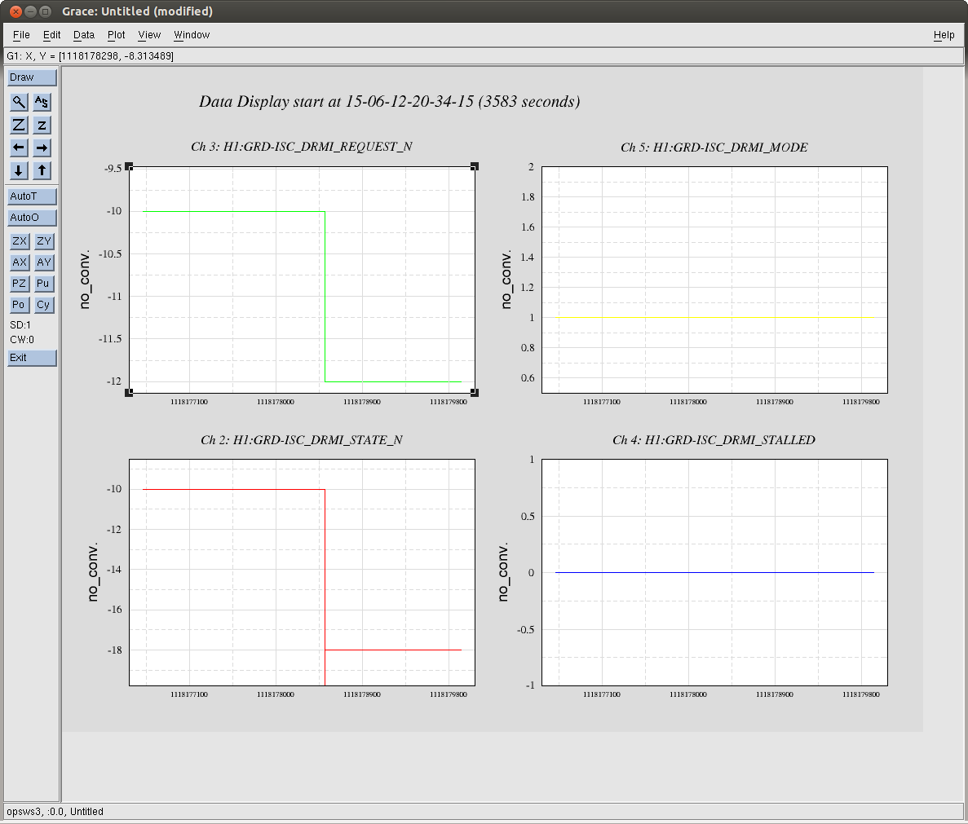The height and width of the screenshot is (824, 968).
Task: Open the File menu
Action: (x=21, y=35)
